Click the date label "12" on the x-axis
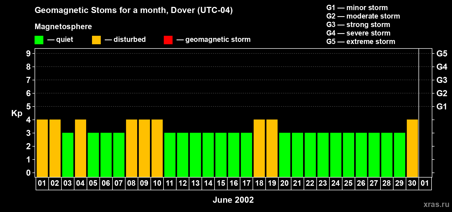 coord(183,183)
